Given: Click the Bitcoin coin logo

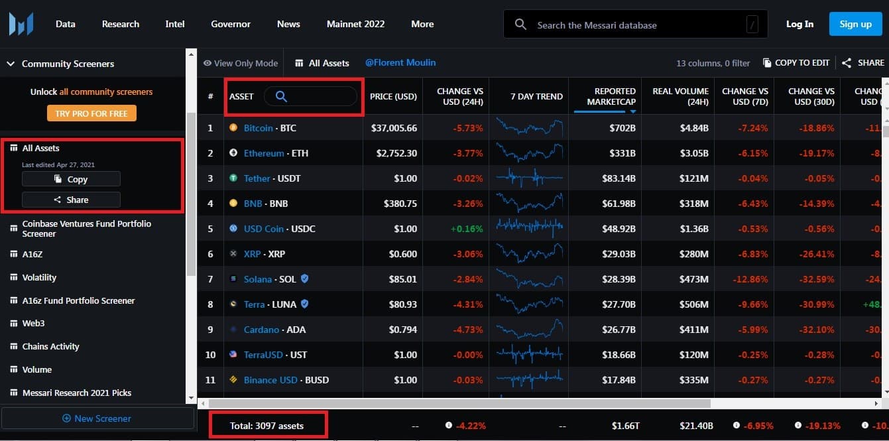Looking at the screenshot, I should click(233, 128).
